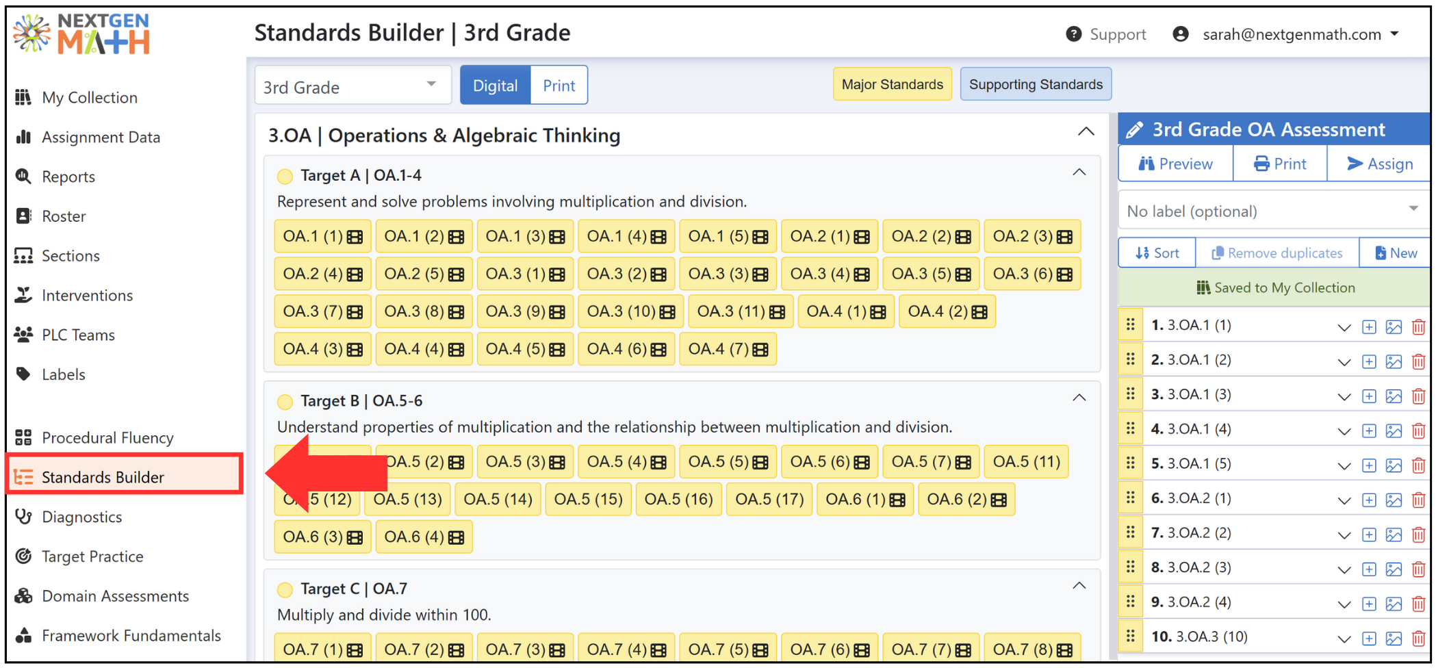Sort the assessment items

point(1157,253)
